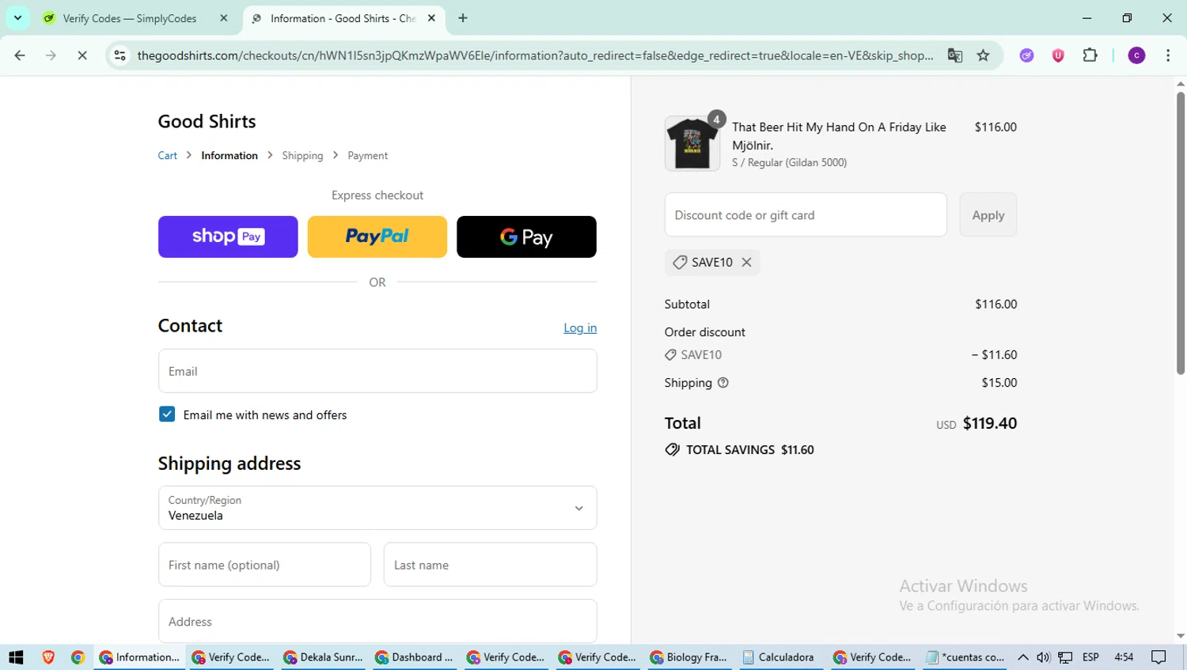Launch Brave from the taskbar

click(48, 657)
